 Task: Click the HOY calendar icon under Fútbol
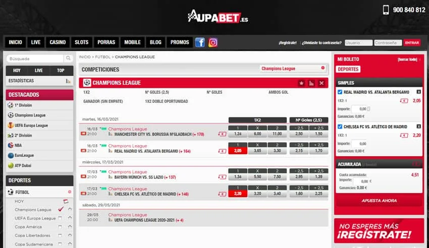[66, 201]
